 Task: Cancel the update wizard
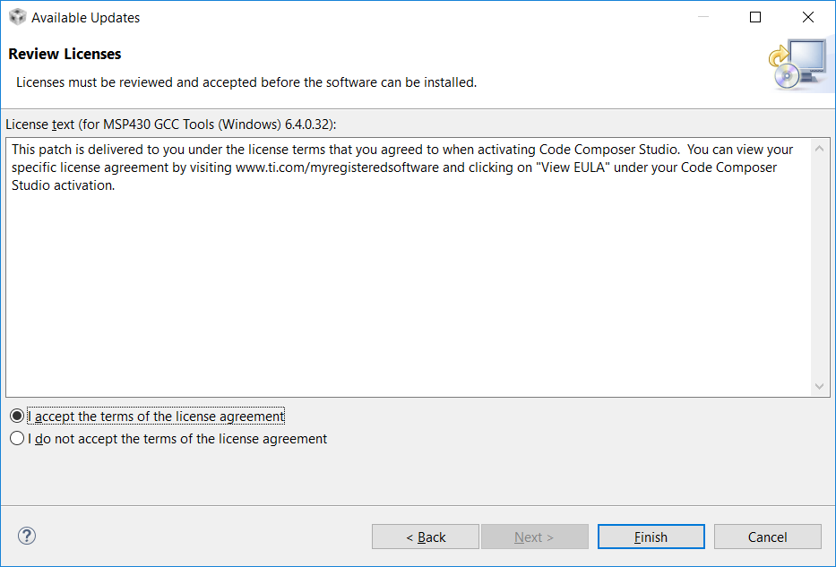tap(767, 537)
